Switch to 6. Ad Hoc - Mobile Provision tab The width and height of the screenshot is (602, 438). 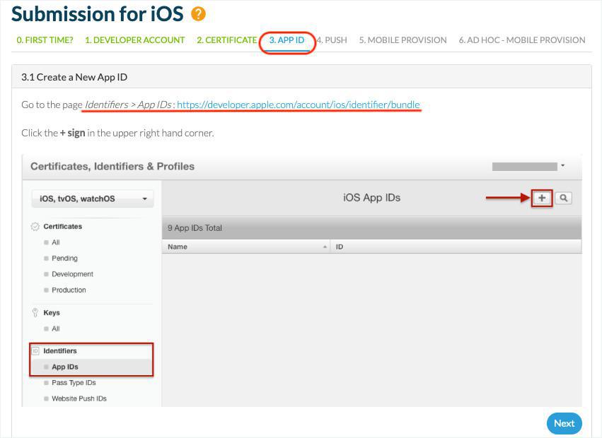(521, 40)
